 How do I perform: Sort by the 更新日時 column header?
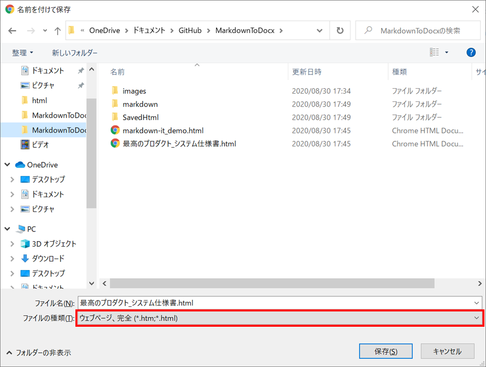(x=307, y=72)
